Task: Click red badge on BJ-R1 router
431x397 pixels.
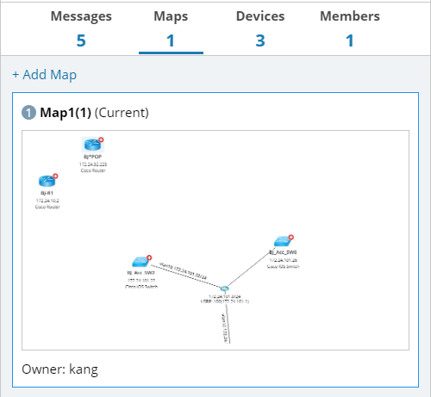Action: click(55, 176)
